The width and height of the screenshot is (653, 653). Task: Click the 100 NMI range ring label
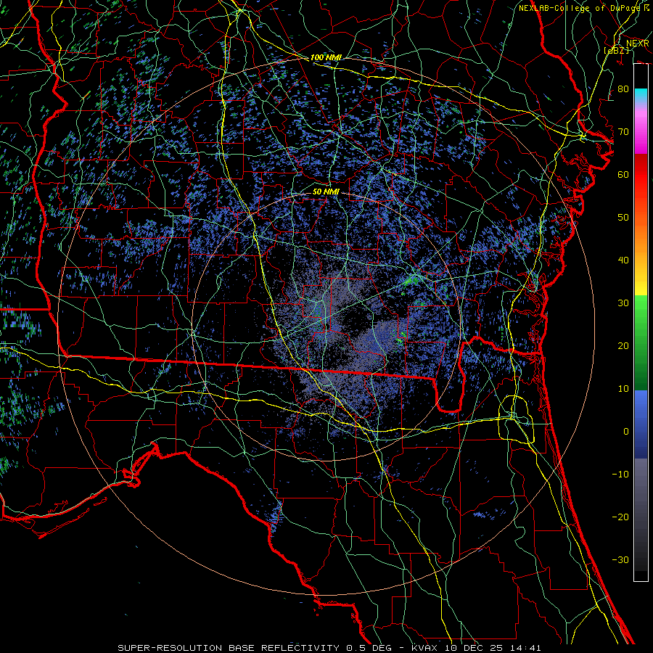coord(326,57)
